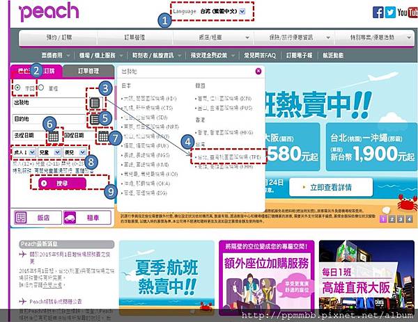Click the hotel icon in 飯店 button
Image resolution: width=418 pixels, height=322 pixels.
click(x=20, y=218)
